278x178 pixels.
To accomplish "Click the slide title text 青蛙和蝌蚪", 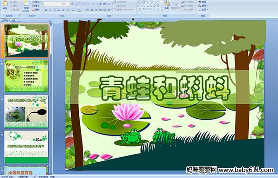I will pyautogui.click(x=165, y=88).
